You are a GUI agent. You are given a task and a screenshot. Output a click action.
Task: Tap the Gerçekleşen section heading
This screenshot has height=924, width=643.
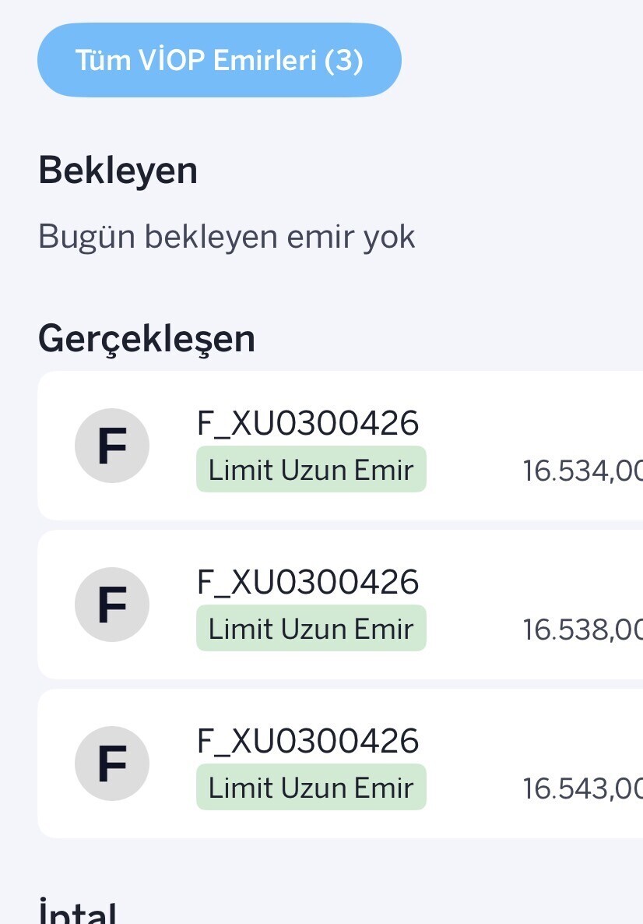click(146, 338)
